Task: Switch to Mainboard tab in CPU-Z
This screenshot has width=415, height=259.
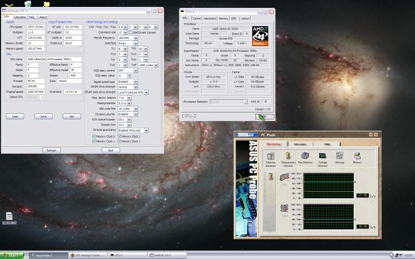Action: coord(209,19)
